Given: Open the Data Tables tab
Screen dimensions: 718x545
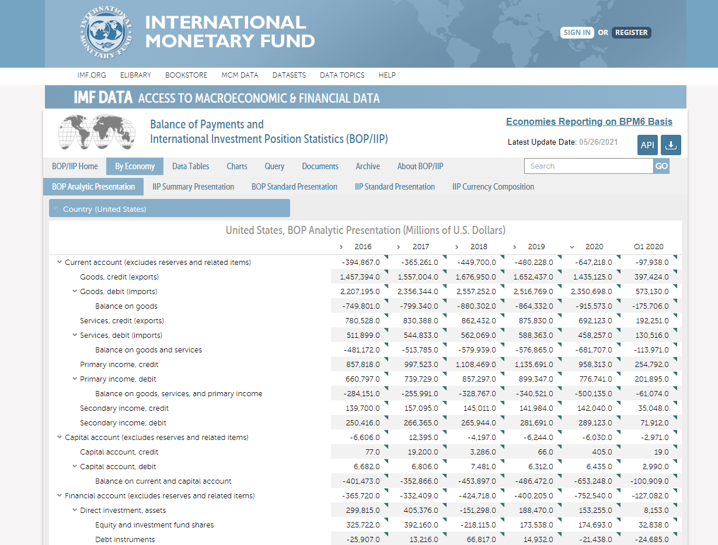Looking at the screenshot, I should [x=190, y=166].
